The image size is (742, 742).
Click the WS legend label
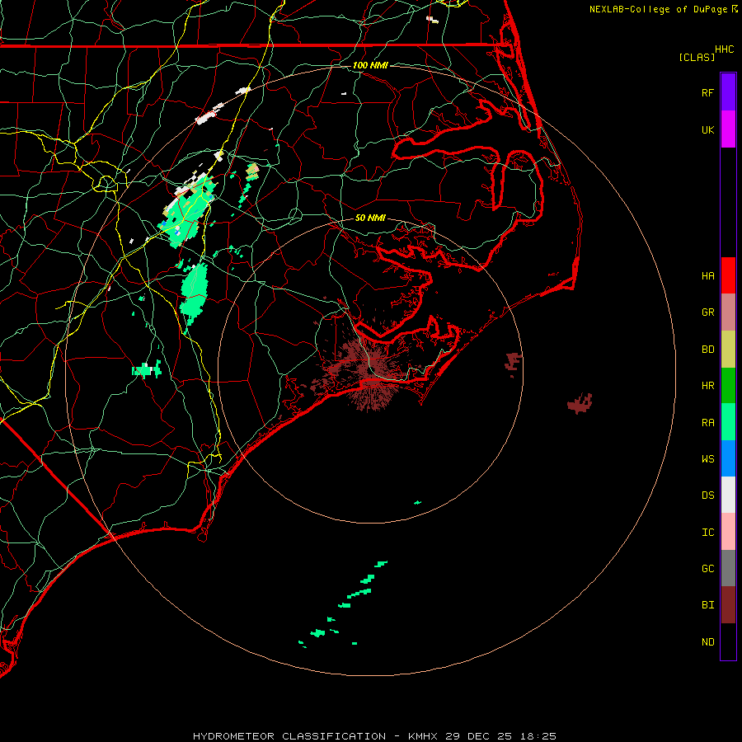click(x=707, y=458)
